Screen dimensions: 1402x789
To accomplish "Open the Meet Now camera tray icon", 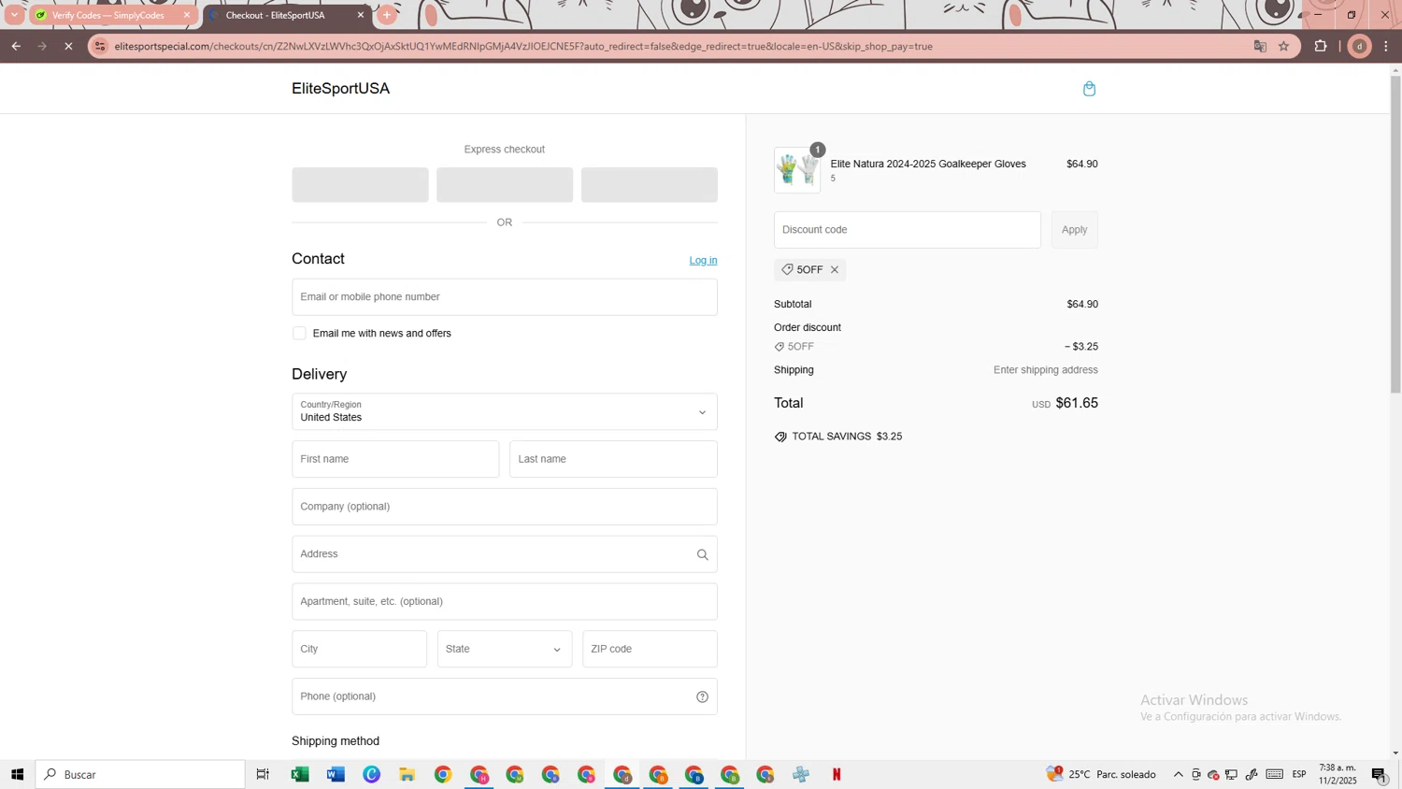I will tap(1196, 774).
